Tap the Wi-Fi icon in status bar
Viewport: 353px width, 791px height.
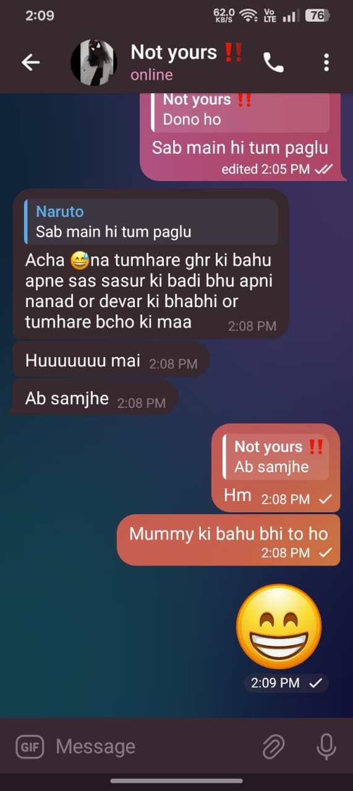[249, 15]
